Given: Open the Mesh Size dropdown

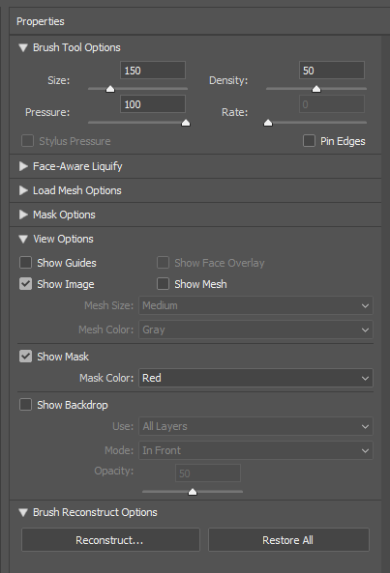Looking at the screenshot, I should 255,305.
